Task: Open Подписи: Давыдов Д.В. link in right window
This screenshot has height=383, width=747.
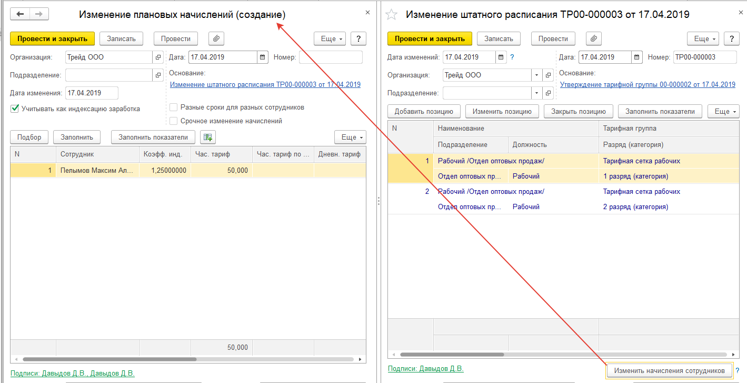Action: pyautogui.click(x=426, y=369)
